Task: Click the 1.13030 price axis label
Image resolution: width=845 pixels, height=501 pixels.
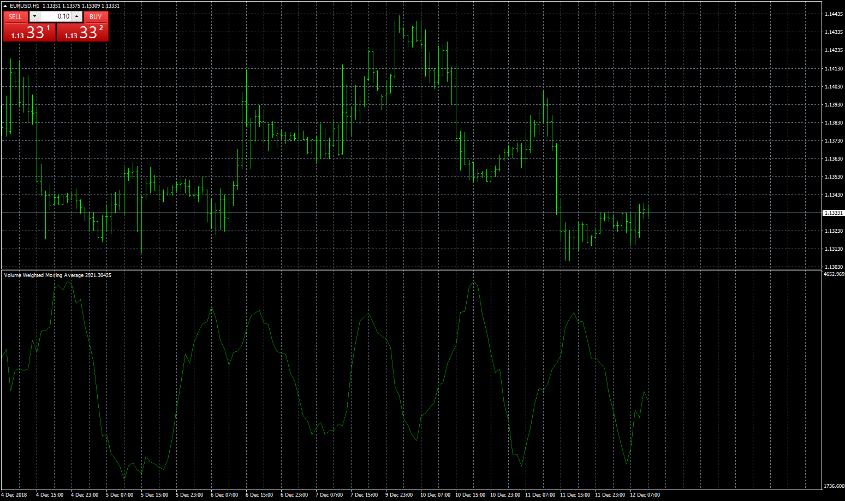Action: pos(834,267)
